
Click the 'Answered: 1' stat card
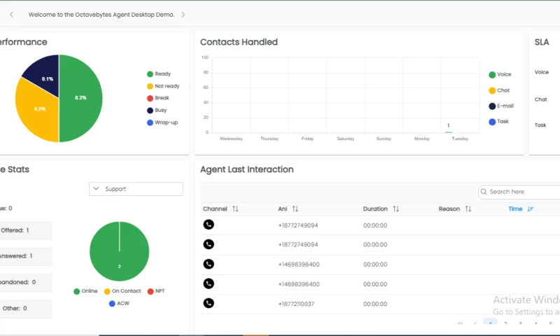[x=26, y=256]
